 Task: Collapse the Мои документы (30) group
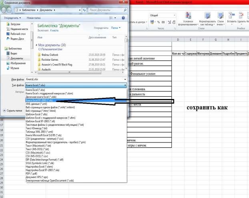36,45
